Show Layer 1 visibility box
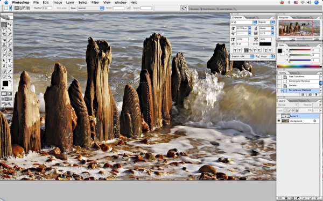Image resolution: width=323 pixels, height=201 pixels. coord(279,116)
